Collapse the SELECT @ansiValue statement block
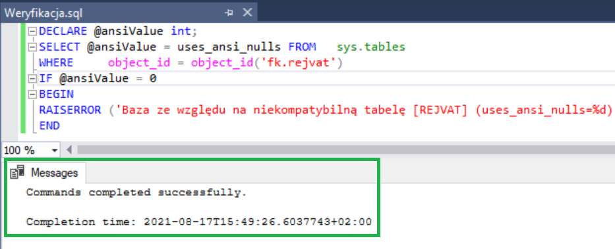Image resolution: width=615 pixels, height=249 pixels. pyautogui.click(x=32, y=47)
